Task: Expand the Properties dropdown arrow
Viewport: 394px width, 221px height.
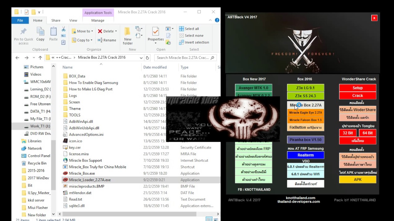Action: (155, 43)
